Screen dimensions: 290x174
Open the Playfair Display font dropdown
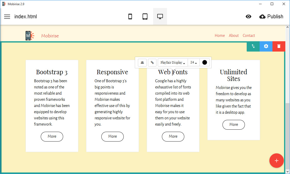click(173, 62)
